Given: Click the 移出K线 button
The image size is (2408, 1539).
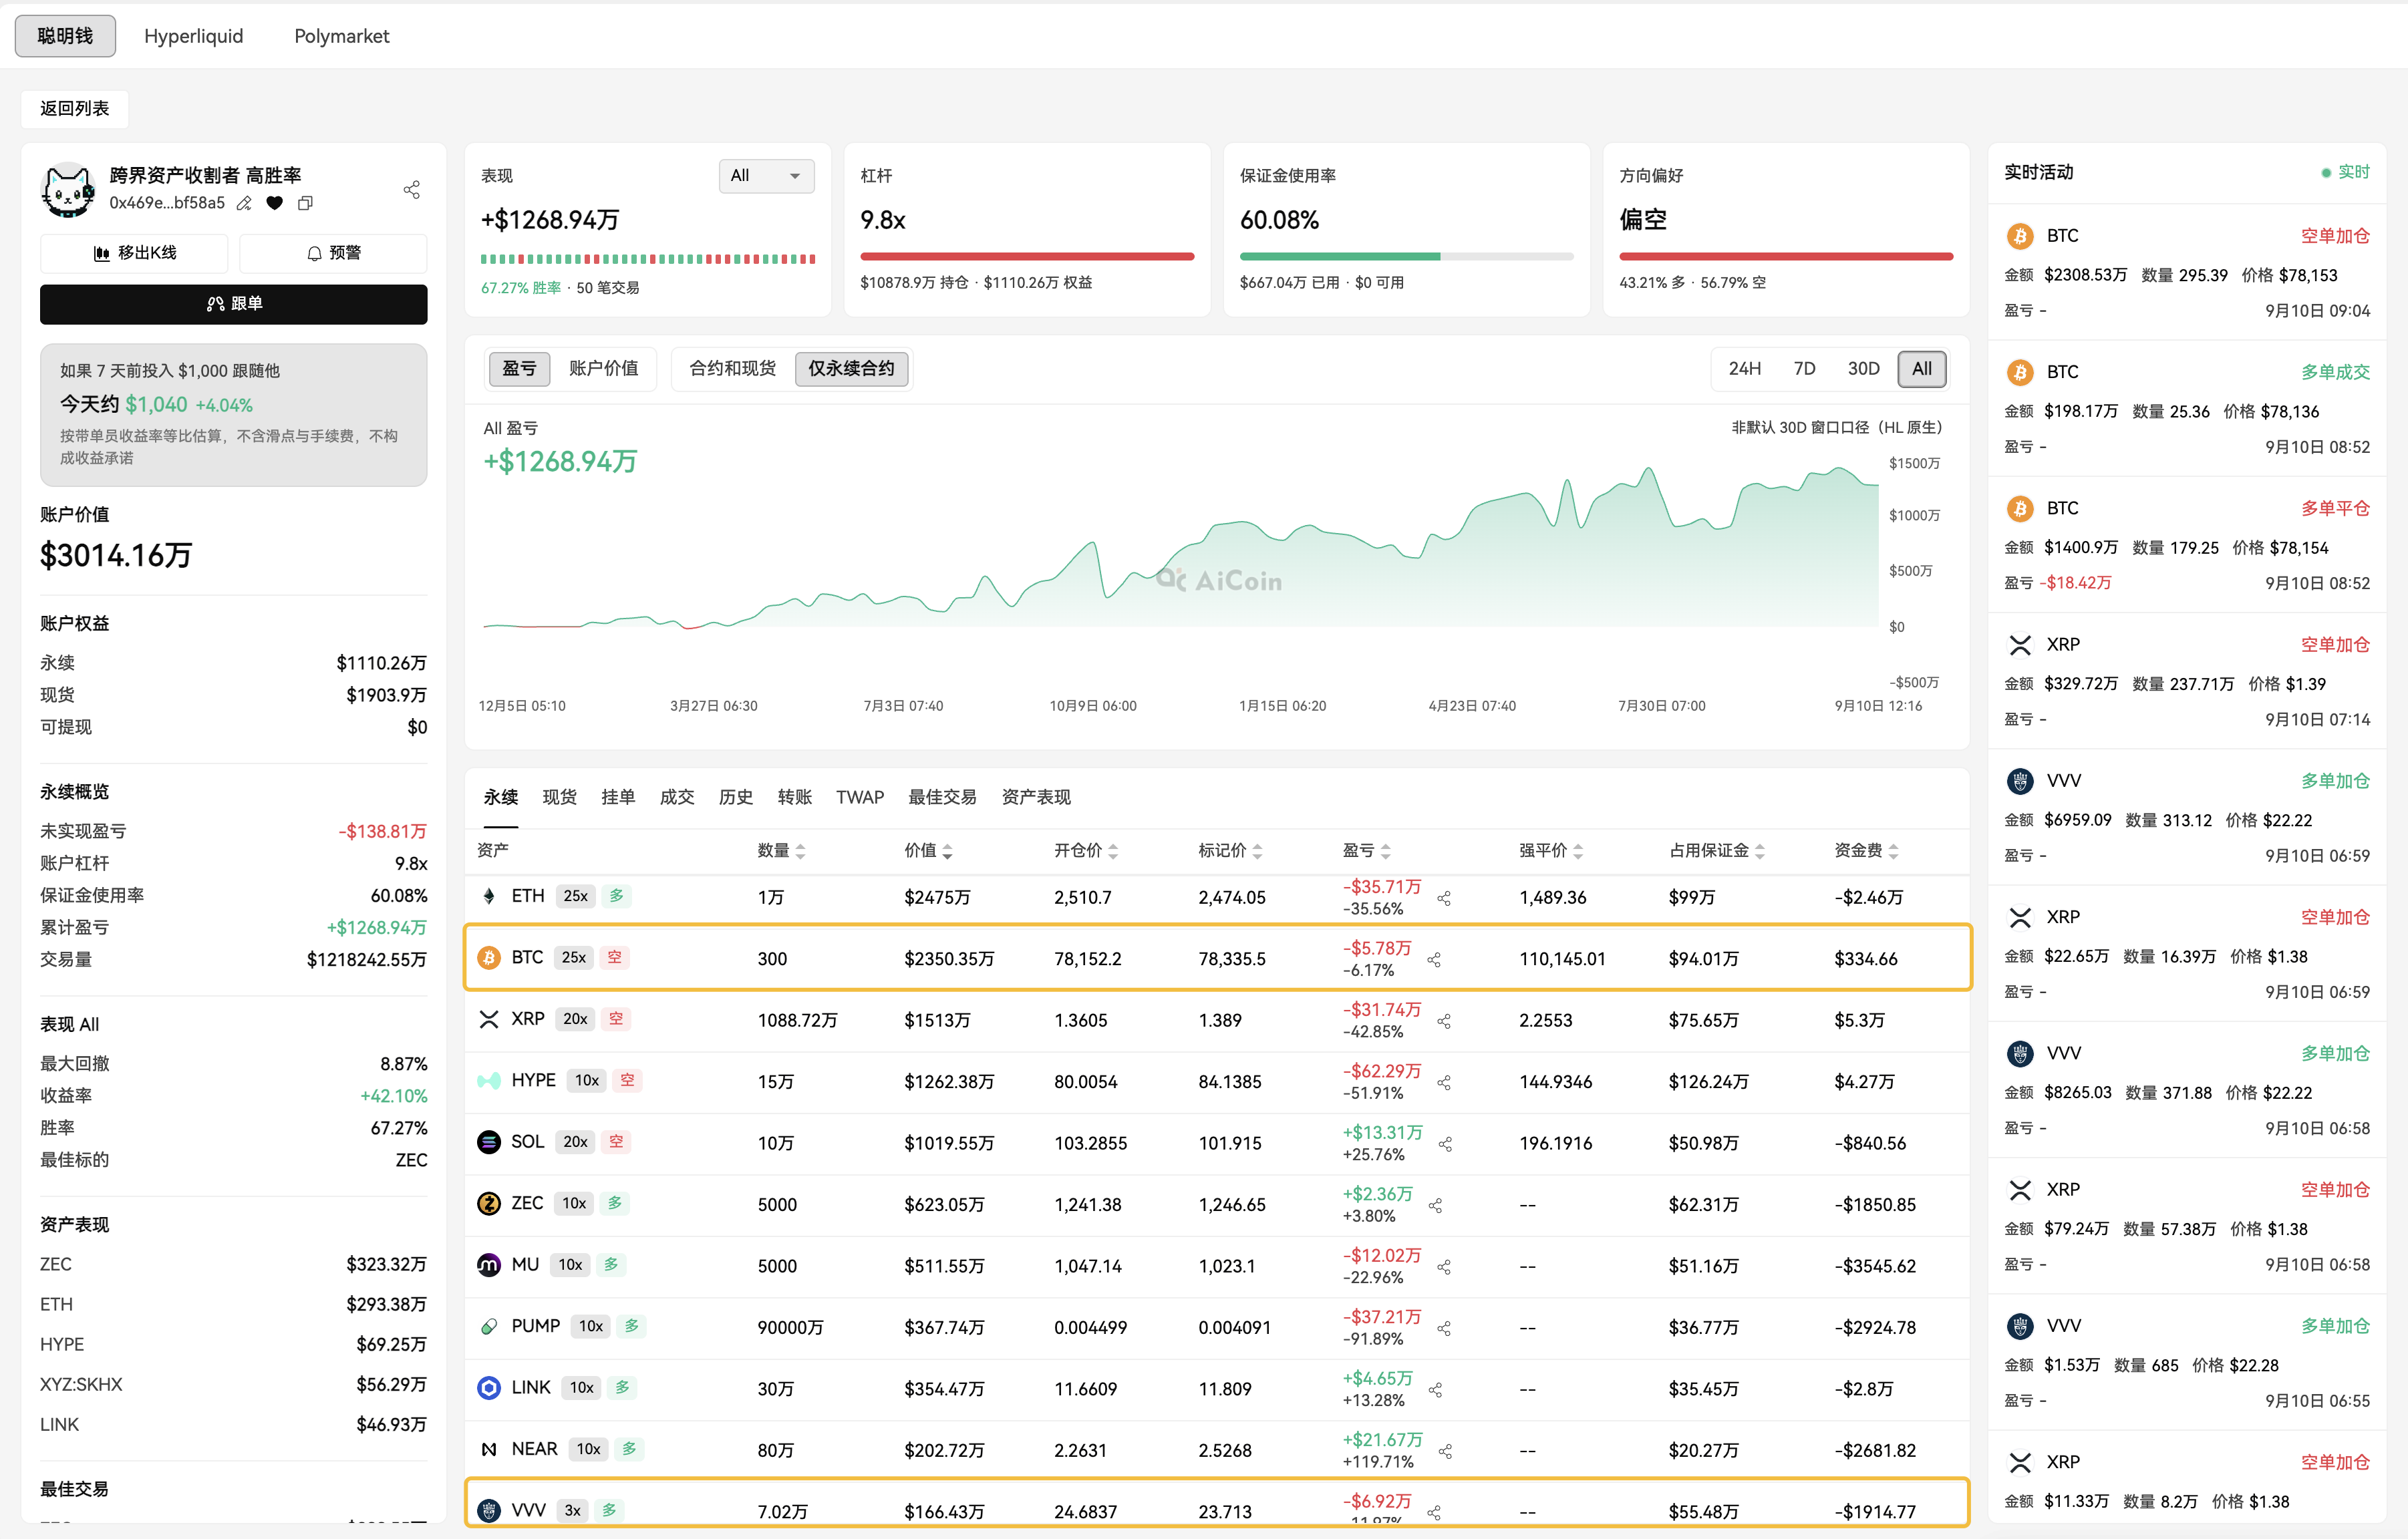Looking at the screenshot, I should (134, 253).
